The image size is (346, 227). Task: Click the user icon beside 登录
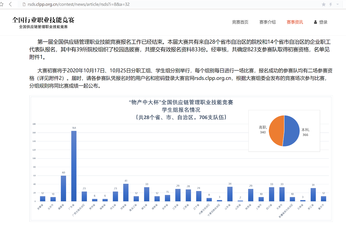(x=315, y=22)
